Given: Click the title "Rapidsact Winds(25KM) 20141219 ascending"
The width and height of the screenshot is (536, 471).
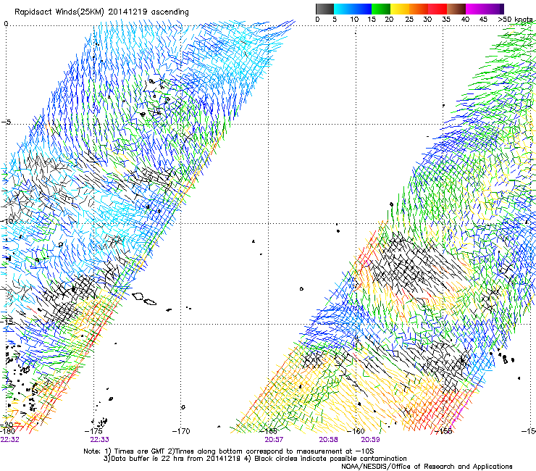Looking at the screenshot, I should tap(101, 12).
